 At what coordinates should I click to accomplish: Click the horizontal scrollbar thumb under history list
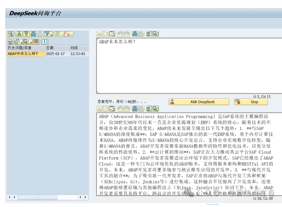pyautogui.click(x=38, y=197)
